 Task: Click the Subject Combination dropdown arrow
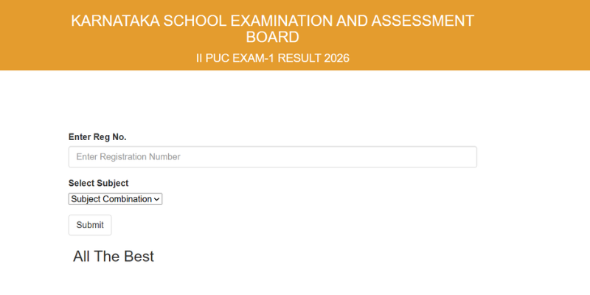pyautogui.click(x=158, y=199)
